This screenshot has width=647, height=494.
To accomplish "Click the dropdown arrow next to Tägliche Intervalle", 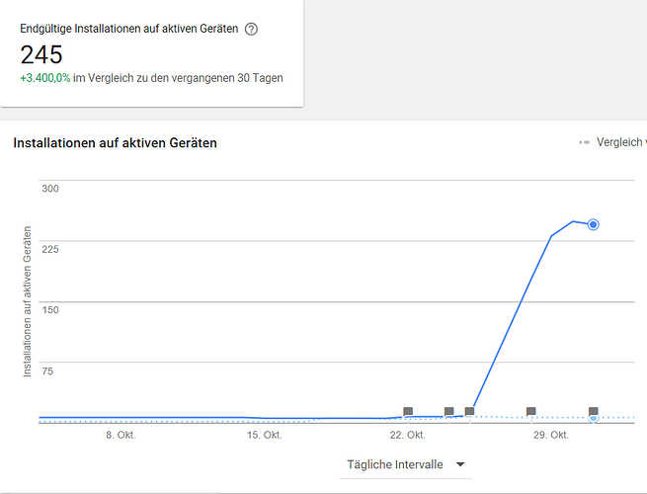I will (459, 465).
